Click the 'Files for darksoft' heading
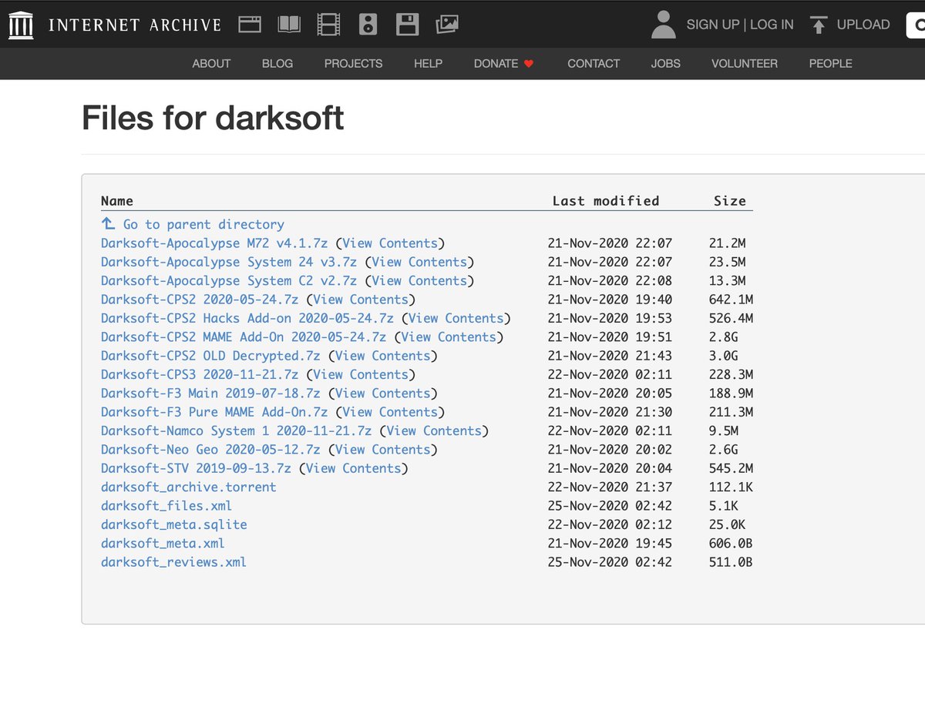Viewport: 925px width, 710px height. pyautogui.click(x=213, y=119)
